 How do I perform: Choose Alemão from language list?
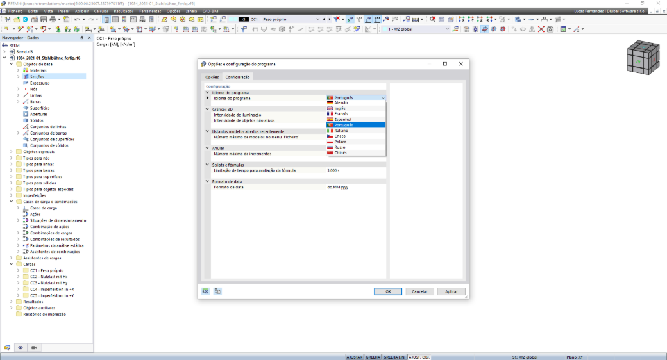(x=356, y=103)
